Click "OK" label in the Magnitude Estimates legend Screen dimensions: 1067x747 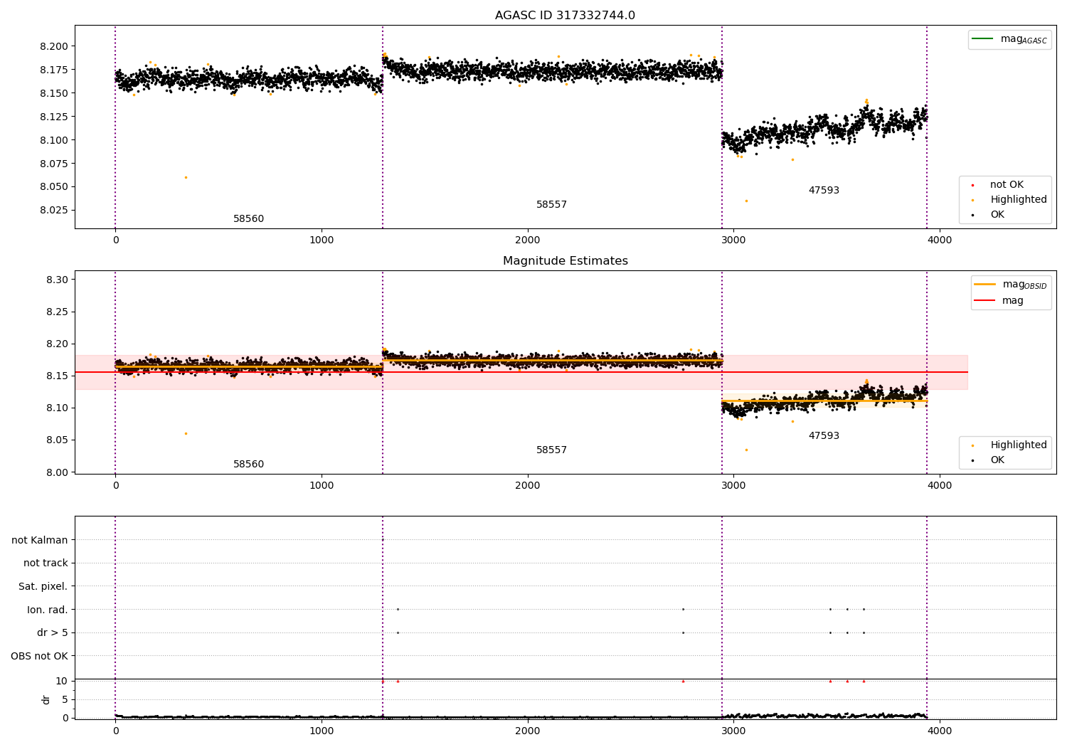tap(997, 460)
